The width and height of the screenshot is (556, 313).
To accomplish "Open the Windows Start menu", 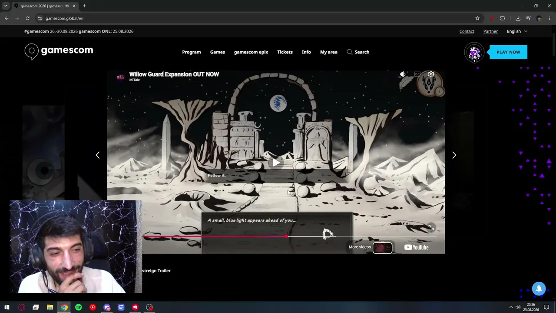I will [x=7, y=307].
